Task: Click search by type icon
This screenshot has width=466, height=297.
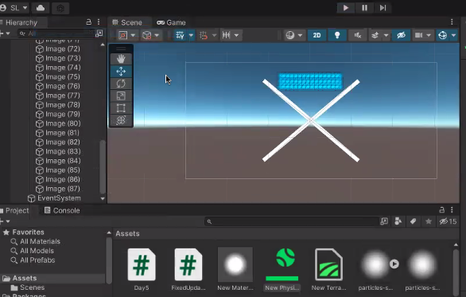Action: [x=398, y=221]
